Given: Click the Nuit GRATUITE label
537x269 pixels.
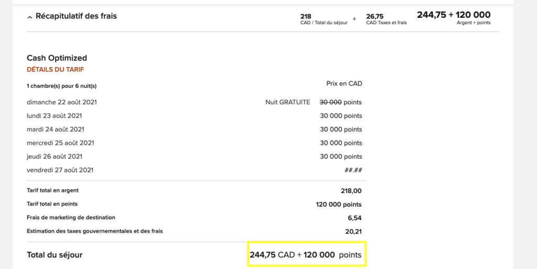Looking at the screenshot, I should click(x=287, y=102).
